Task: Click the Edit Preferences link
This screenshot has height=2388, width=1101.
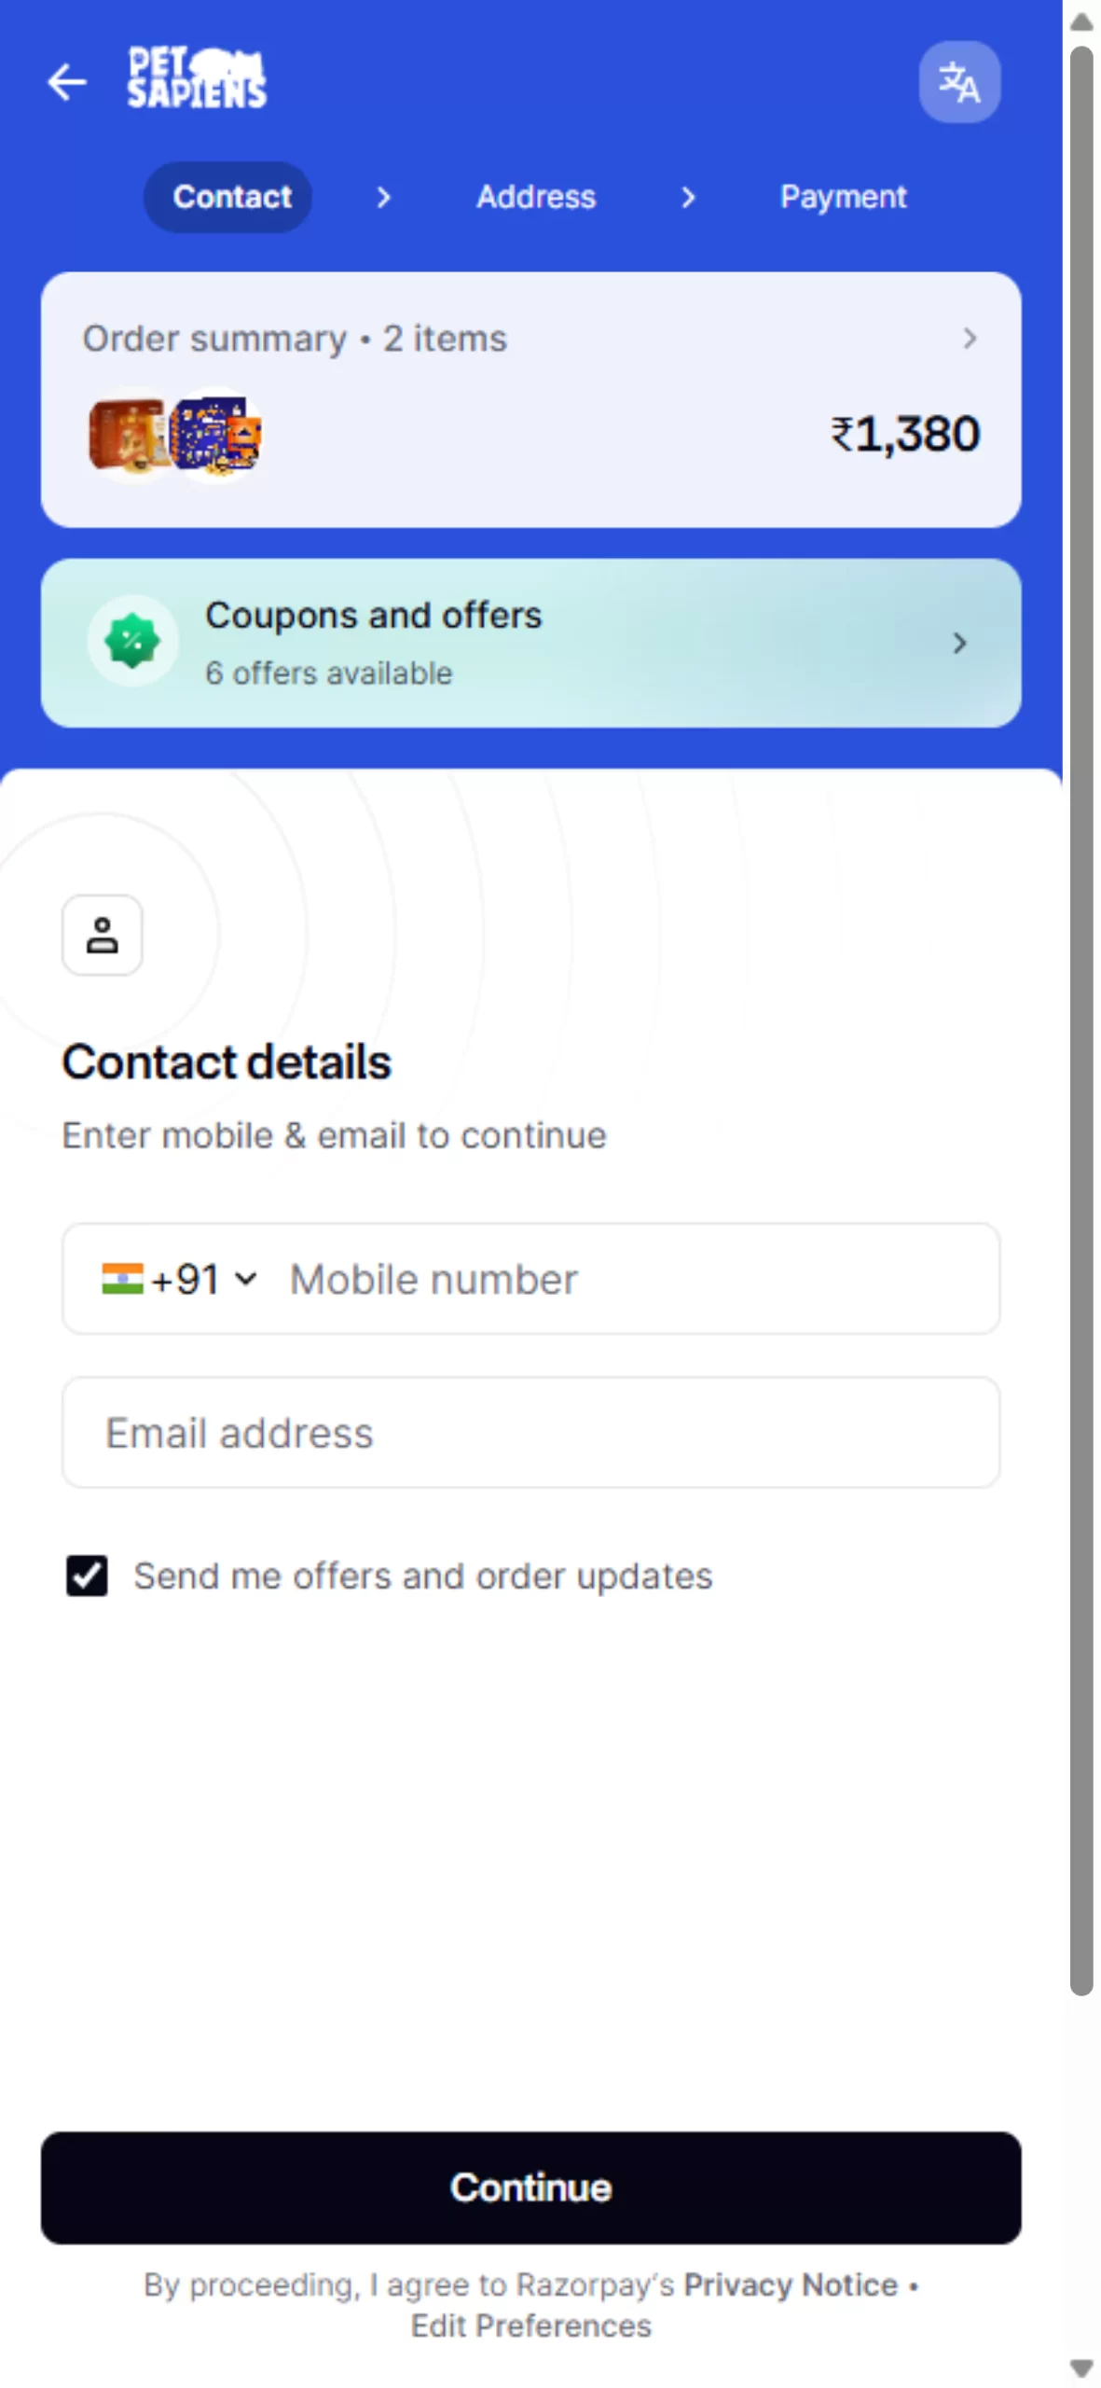Action: 530,2326
